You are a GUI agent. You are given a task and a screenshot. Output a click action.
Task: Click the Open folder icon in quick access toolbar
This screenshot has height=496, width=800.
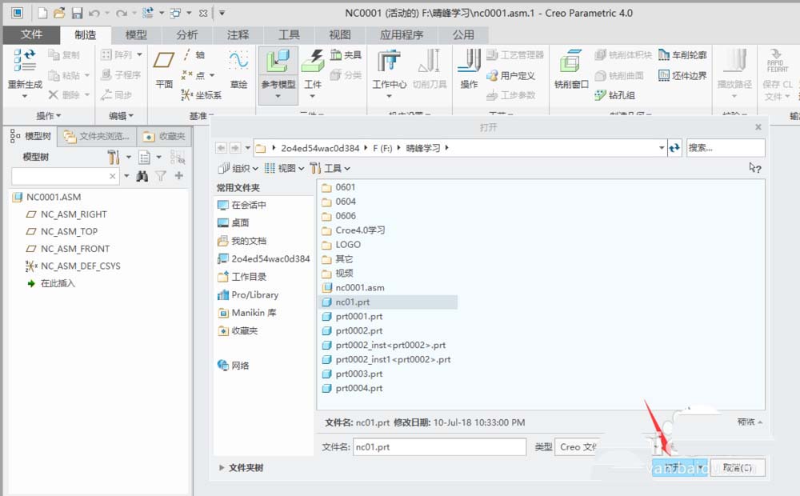point(60,14)
